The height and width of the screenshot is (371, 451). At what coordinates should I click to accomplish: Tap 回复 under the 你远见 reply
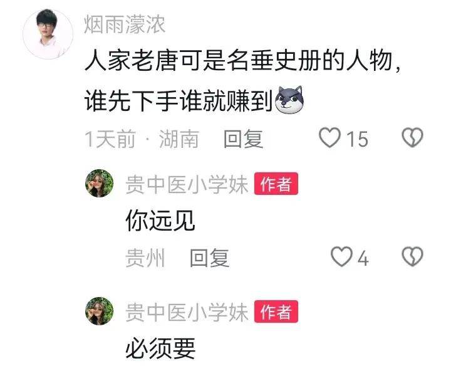[x=209, y=258]
